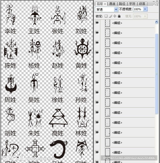Click the layers panel scrollbar thumb
Image resolution: width=160 pixels, height=163 pixels.
coord(156,74)
